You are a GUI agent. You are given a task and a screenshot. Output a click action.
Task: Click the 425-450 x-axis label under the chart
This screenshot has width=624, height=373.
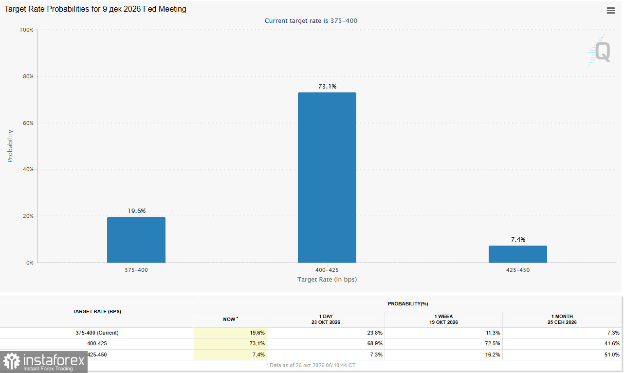pos(518,269)
